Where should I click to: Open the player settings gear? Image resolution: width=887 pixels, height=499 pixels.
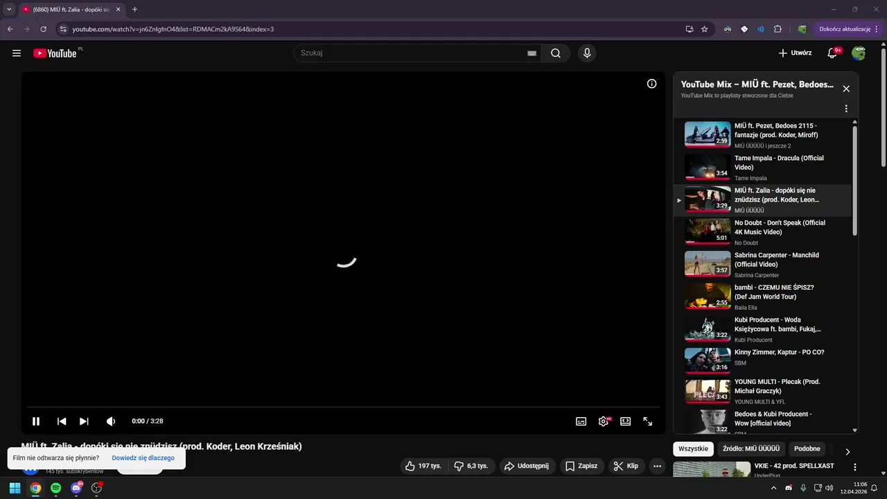click(604, 421)
